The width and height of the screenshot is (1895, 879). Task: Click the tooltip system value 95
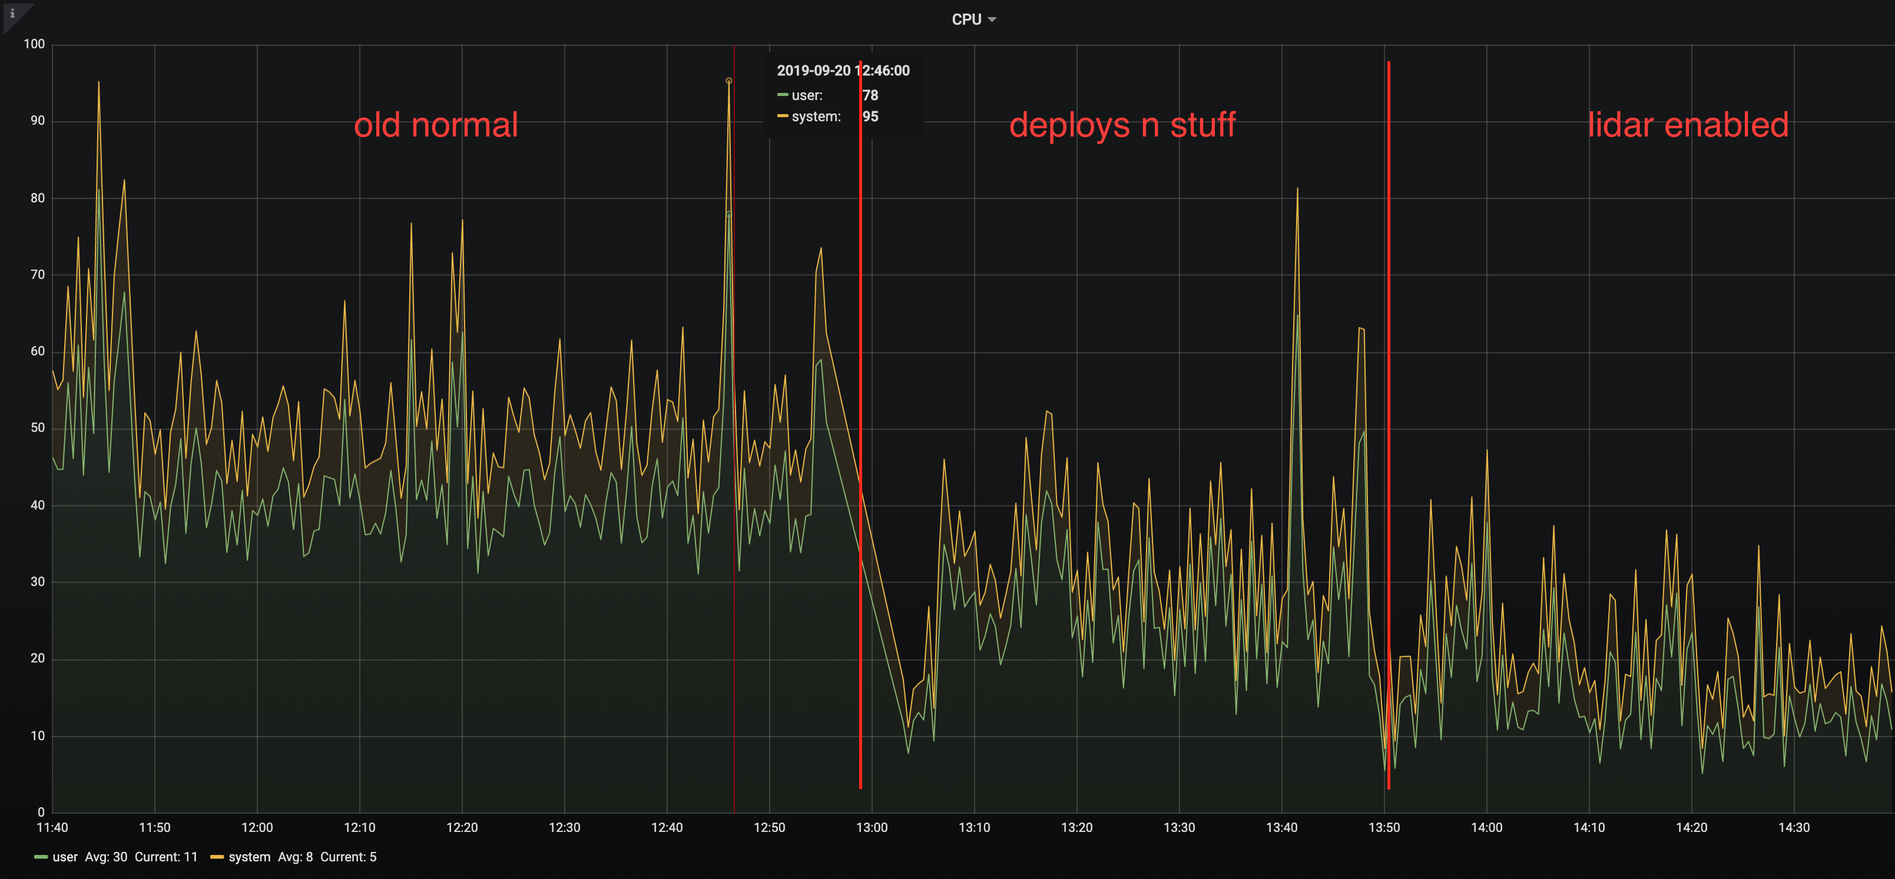(870, 117)
